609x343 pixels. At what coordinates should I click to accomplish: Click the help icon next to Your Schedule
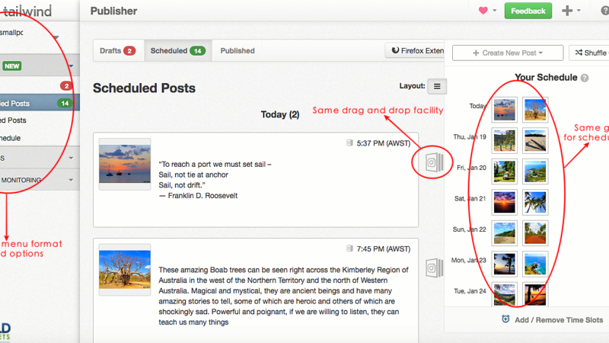coord(585,78)
